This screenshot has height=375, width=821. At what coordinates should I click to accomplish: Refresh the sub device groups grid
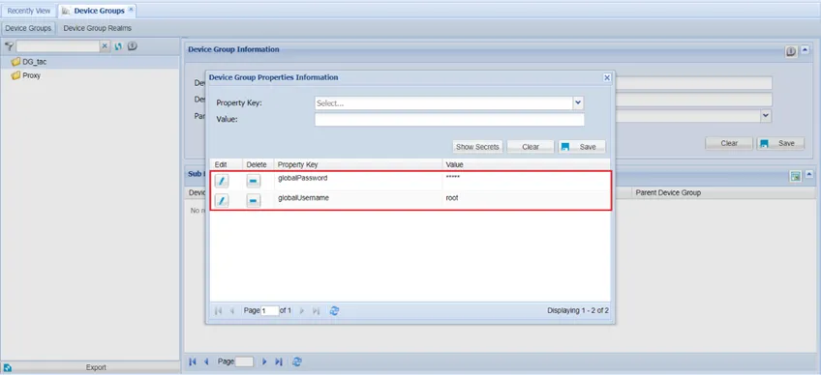click(297, 361)
